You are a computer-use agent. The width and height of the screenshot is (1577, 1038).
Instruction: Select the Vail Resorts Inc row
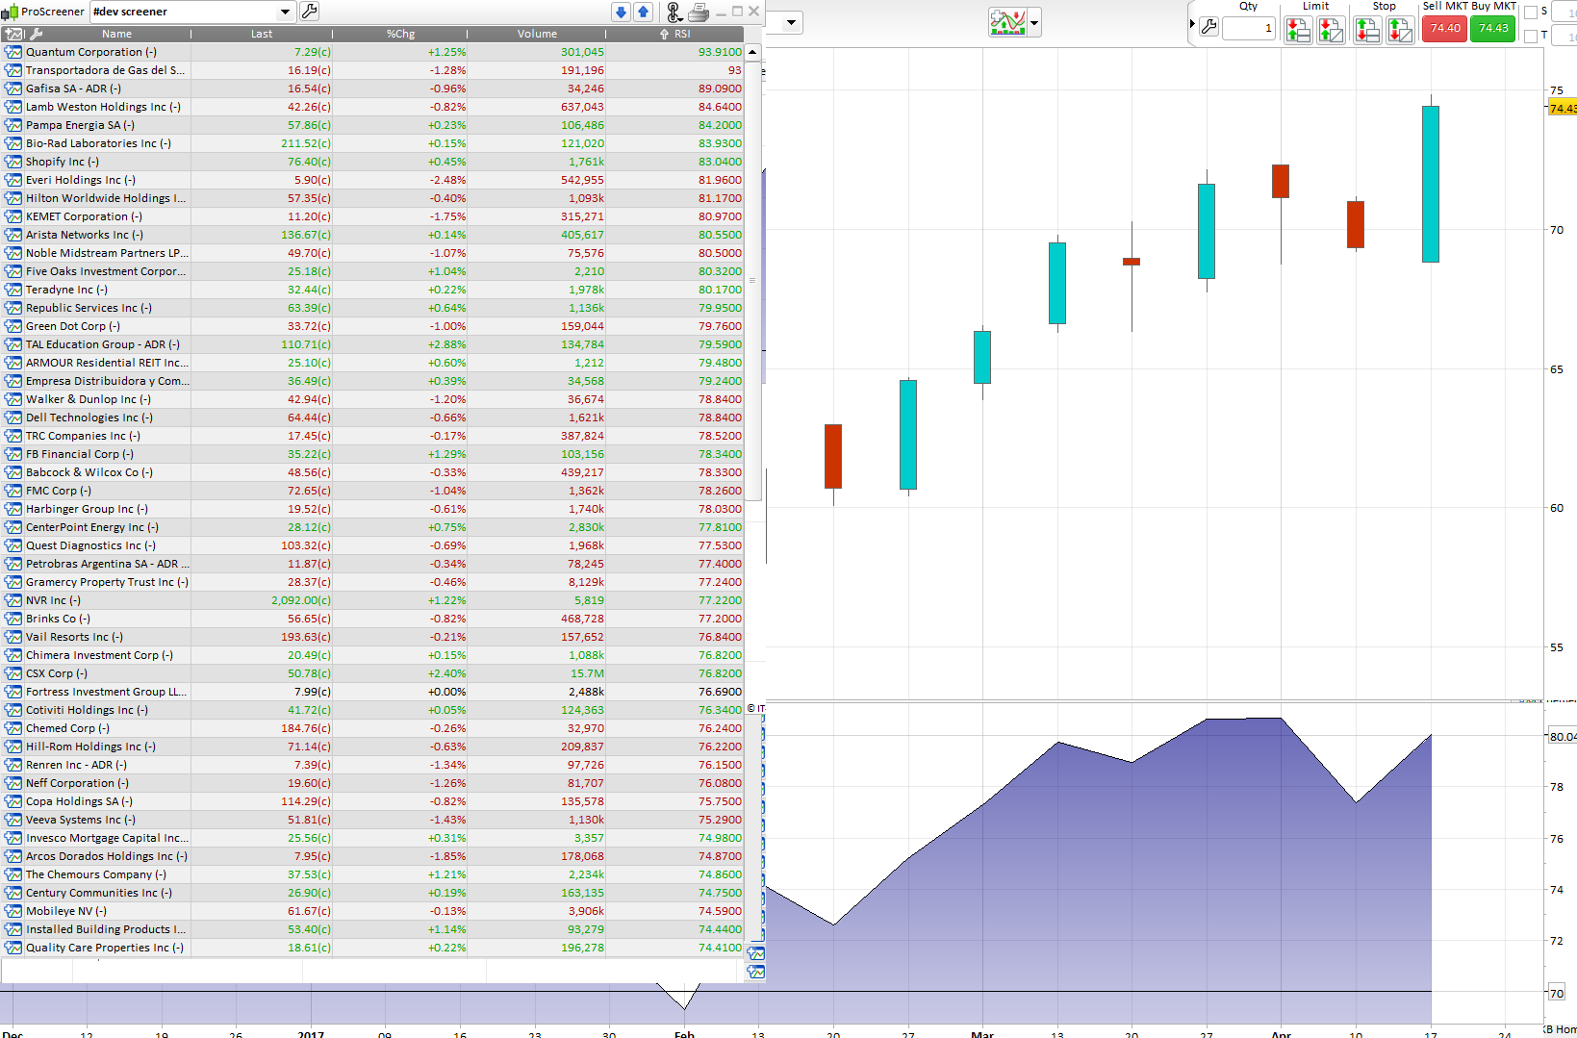click(373, 637)
